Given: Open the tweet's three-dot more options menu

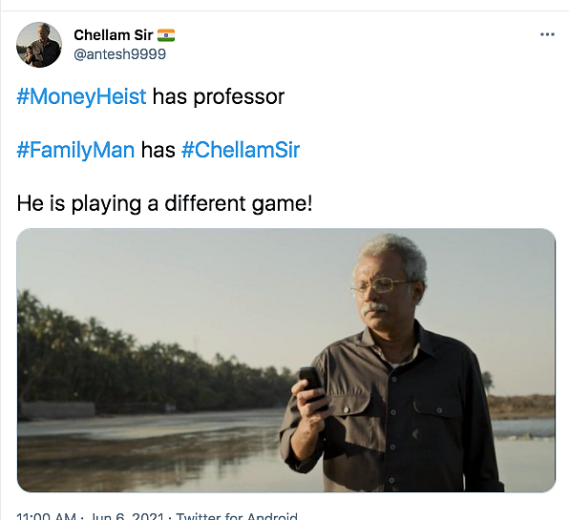Looking at the screenshot, I should pos(547,34).
